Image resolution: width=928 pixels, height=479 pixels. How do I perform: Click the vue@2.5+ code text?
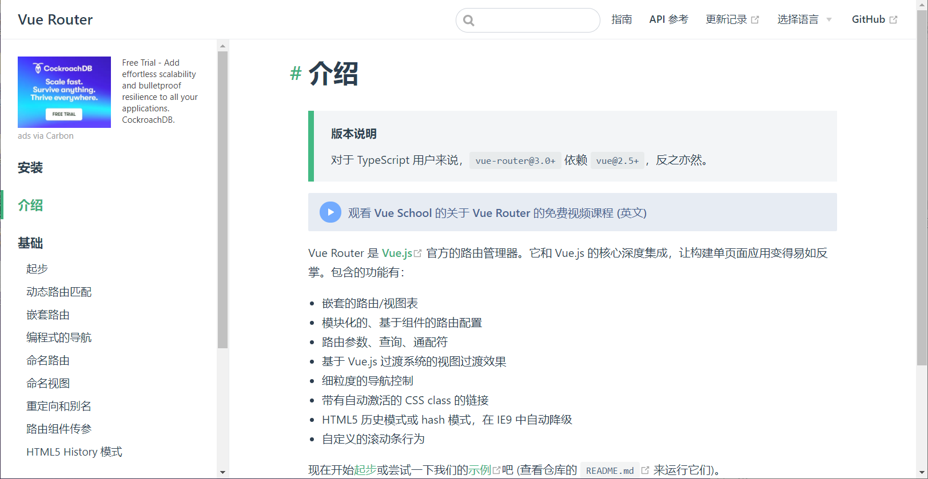tap(618, 160)
